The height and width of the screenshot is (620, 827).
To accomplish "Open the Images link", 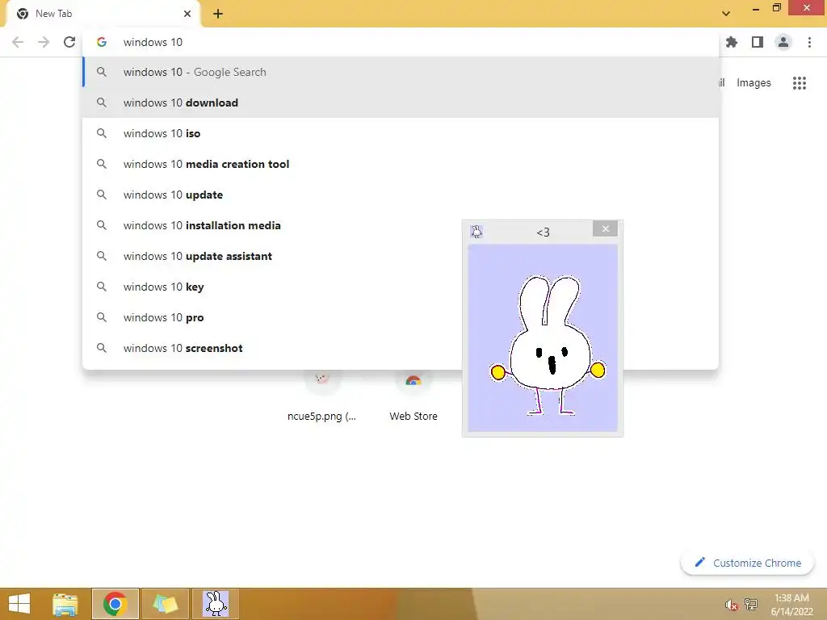I will [x=754, y=83].
